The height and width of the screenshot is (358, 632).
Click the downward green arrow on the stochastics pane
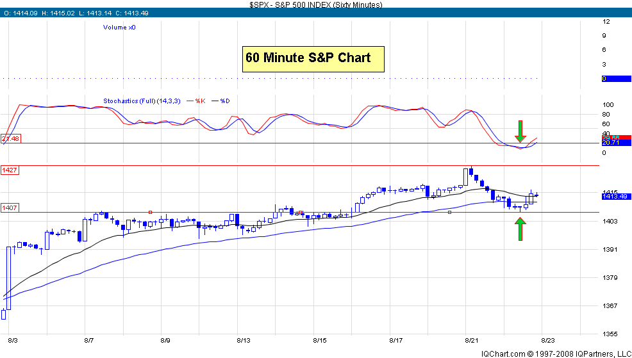tap(520, 131)
